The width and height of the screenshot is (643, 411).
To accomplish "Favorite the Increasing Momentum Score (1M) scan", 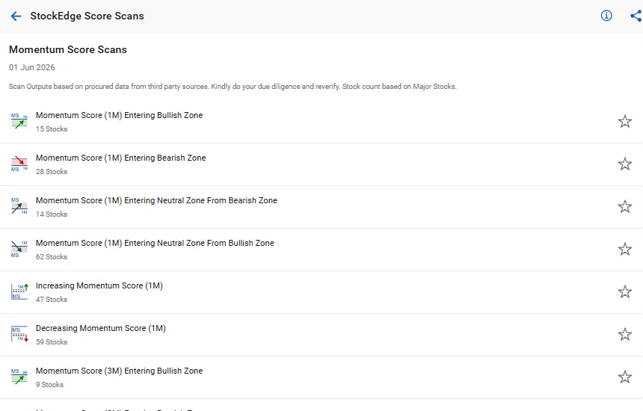I will tap(624, 291).
